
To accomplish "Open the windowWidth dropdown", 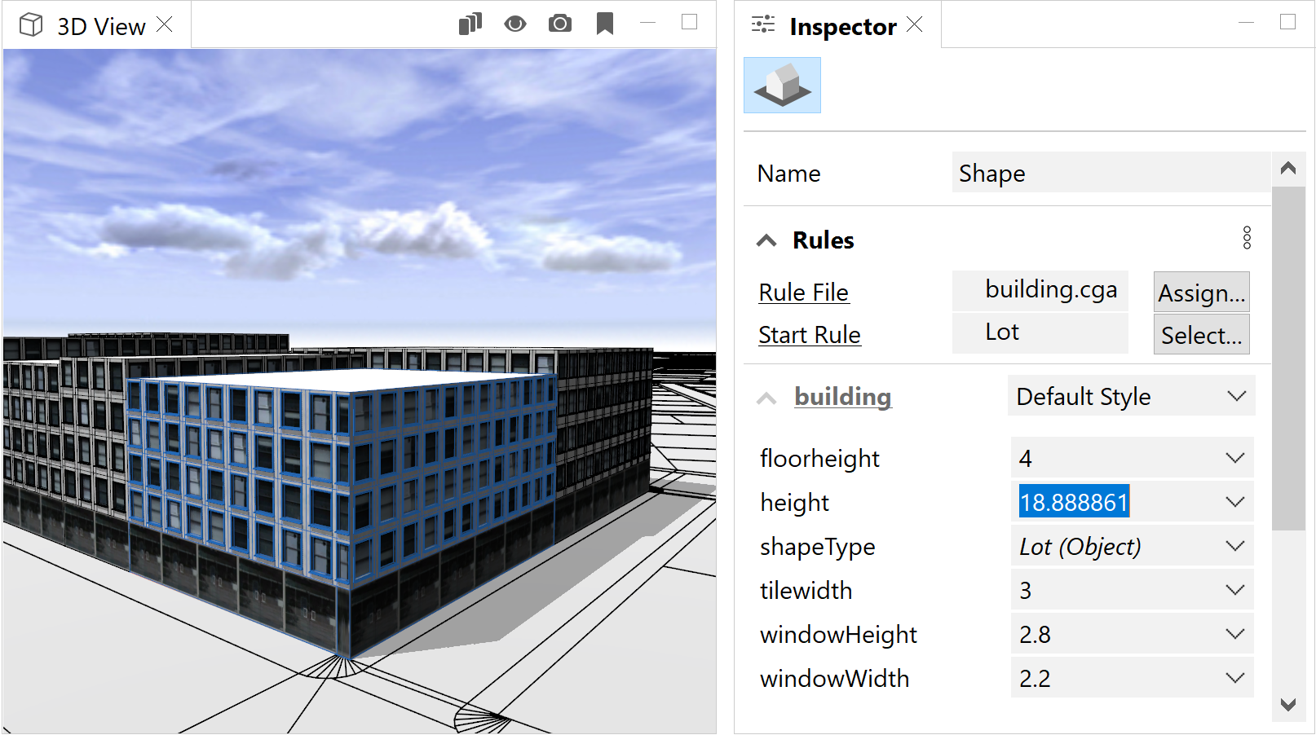I will 1236,677.
